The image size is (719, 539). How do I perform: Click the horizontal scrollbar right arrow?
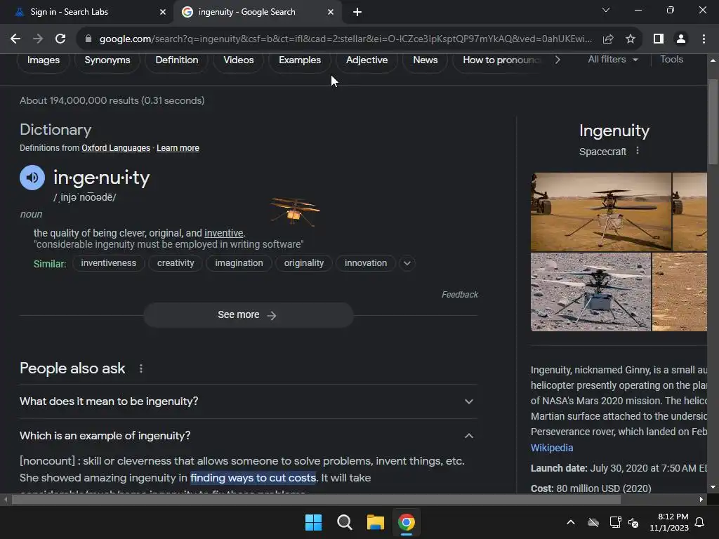click(x=701, y=500)
